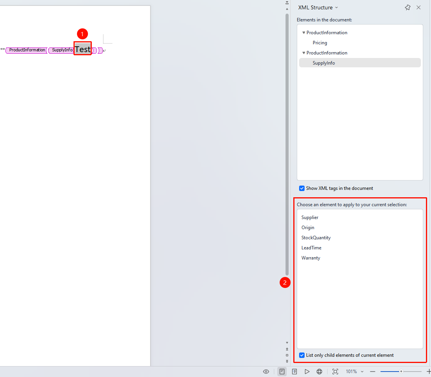The image size is (431, 377).
Task: Go to previous page with double-up arrow
Action: tap(287, 349)
